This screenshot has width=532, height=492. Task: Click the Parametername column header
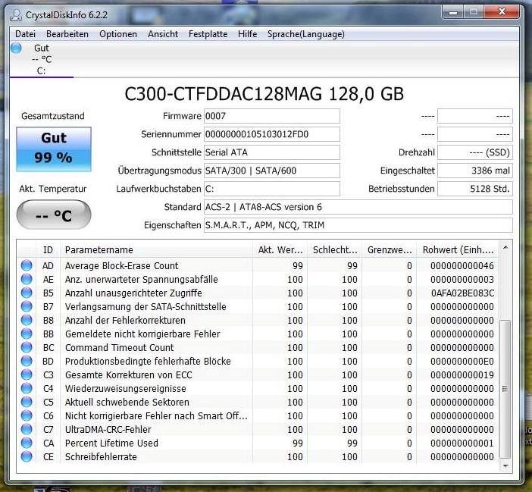156,250
